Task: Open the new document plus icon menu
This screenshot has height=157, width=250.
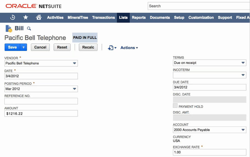Action: click(x=112, y=47)
